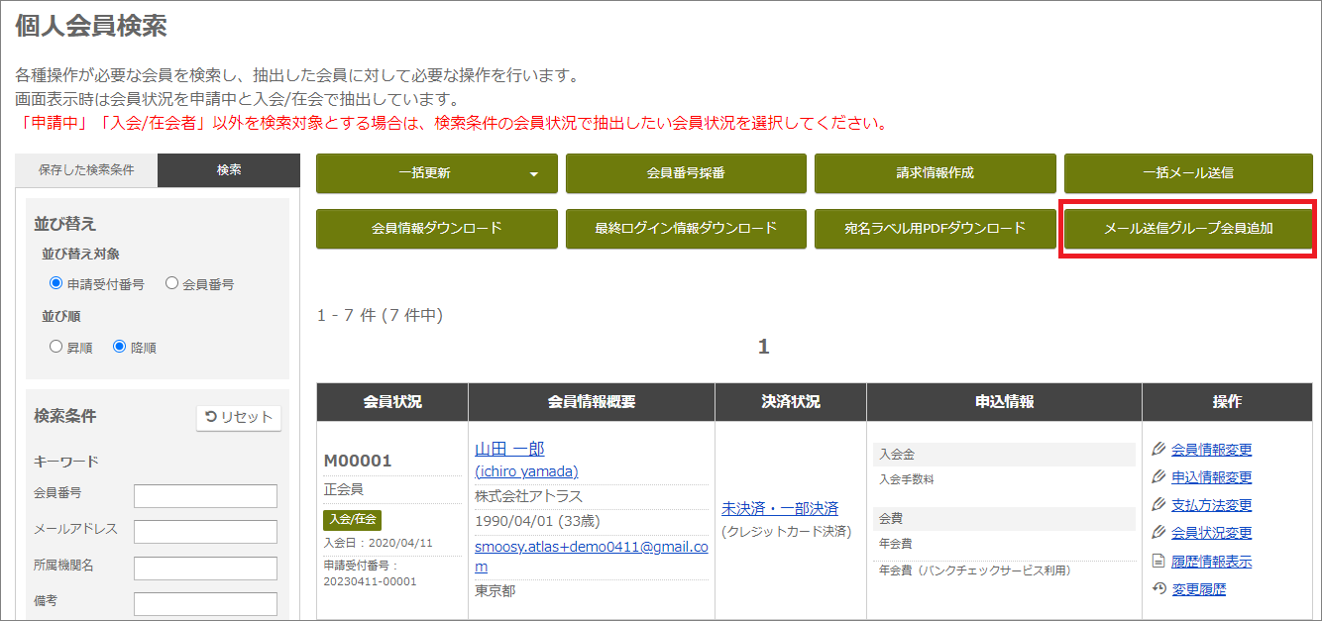Viewport: 1322px width, 621px height.
Task: Click the 東京都 prefecture text
Action: [496, 591]
